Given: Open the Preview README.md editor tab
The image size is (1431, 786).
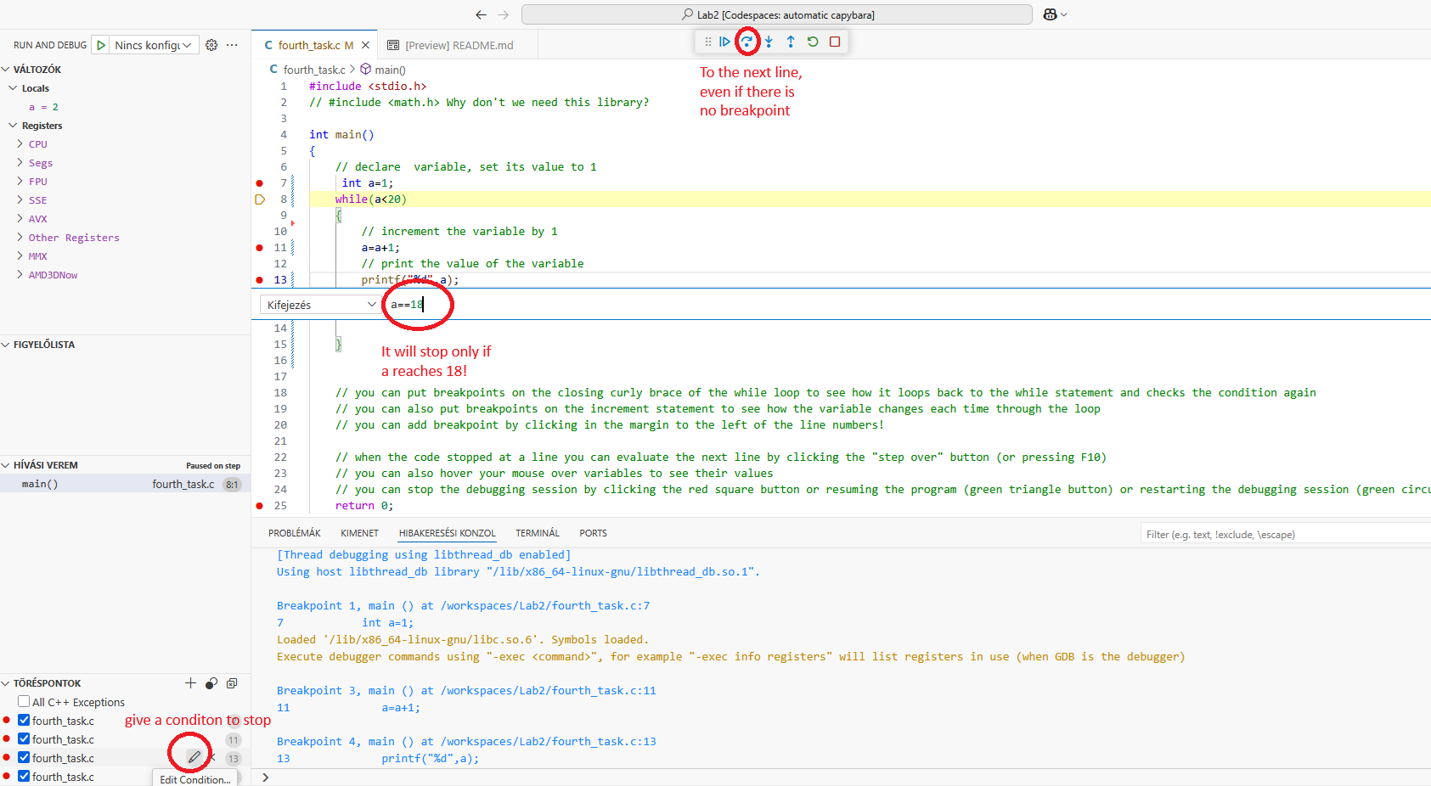Looking at the screenshot, I should 451,45.
